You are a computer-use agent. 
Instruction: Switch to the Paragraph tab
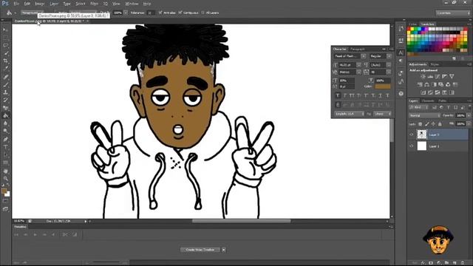358,49
